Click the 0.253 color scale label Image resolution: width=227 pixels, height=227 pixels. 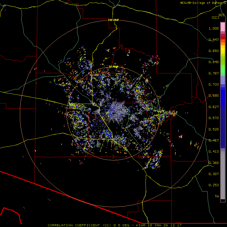click(214, 185)
